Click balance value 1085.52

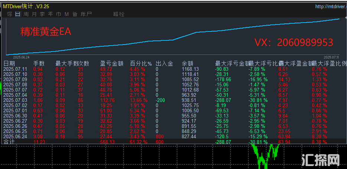click(x=190, y=79)
